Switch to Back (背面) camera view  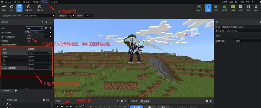pyautogui.click(x=208, y=8)
